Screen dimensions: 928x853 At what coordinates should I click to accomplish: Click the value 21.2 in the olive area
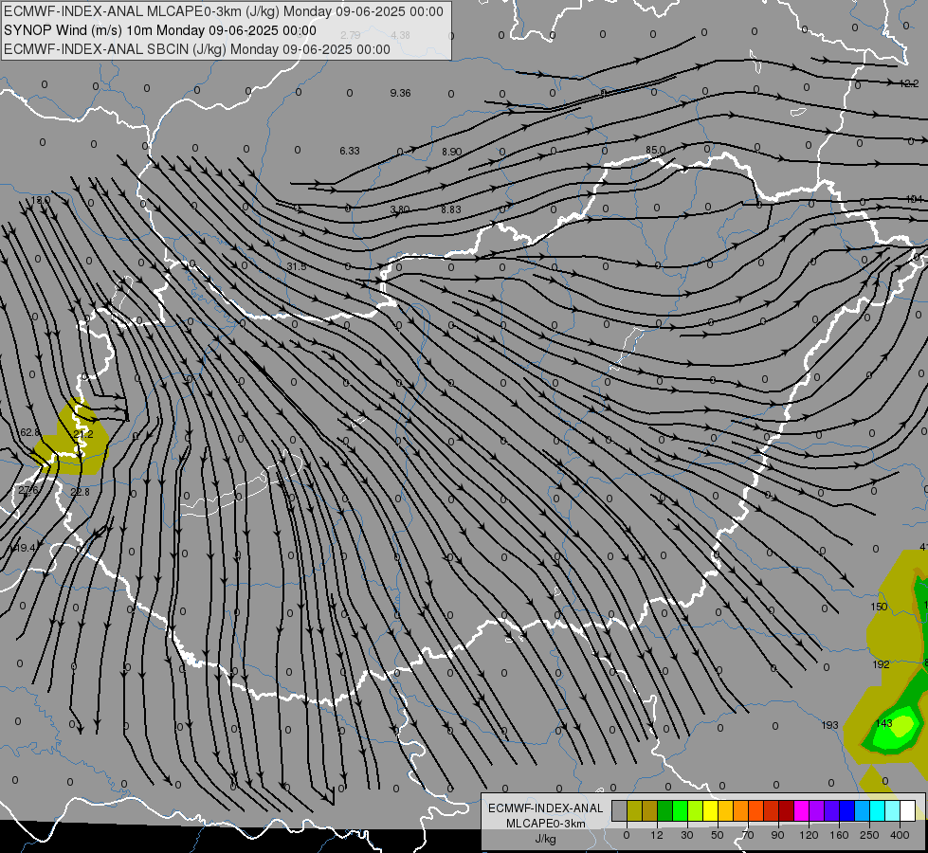coord(83,434)
